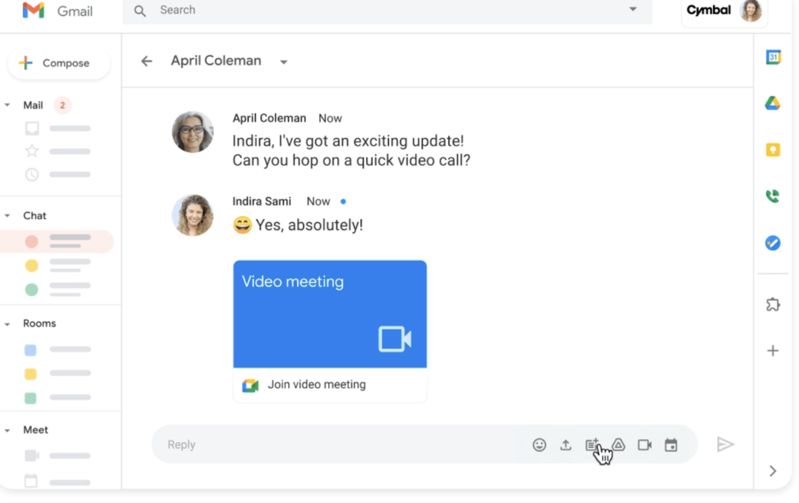The height and width of the screenshot is (503, 799).
Task: Open starred mail via star icon
Action: (x=32, y=151)
